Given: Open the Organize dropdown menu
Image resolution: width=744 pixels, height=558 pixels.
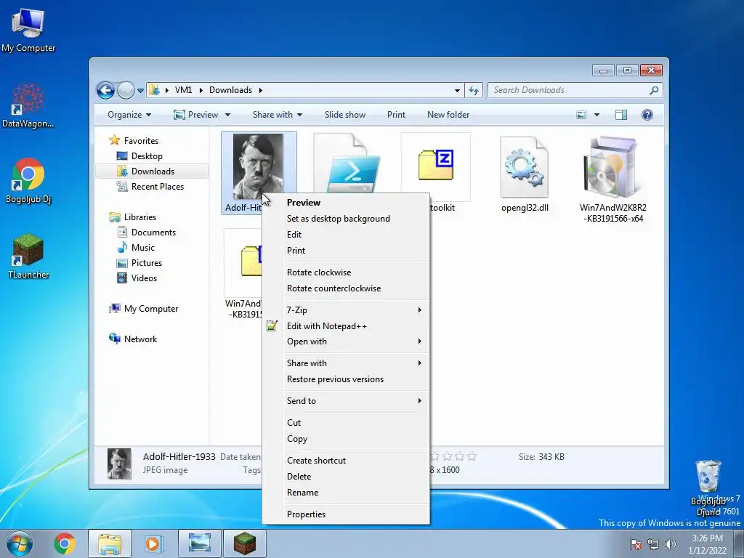Looking at the screenshot, I should pos(129,115).
